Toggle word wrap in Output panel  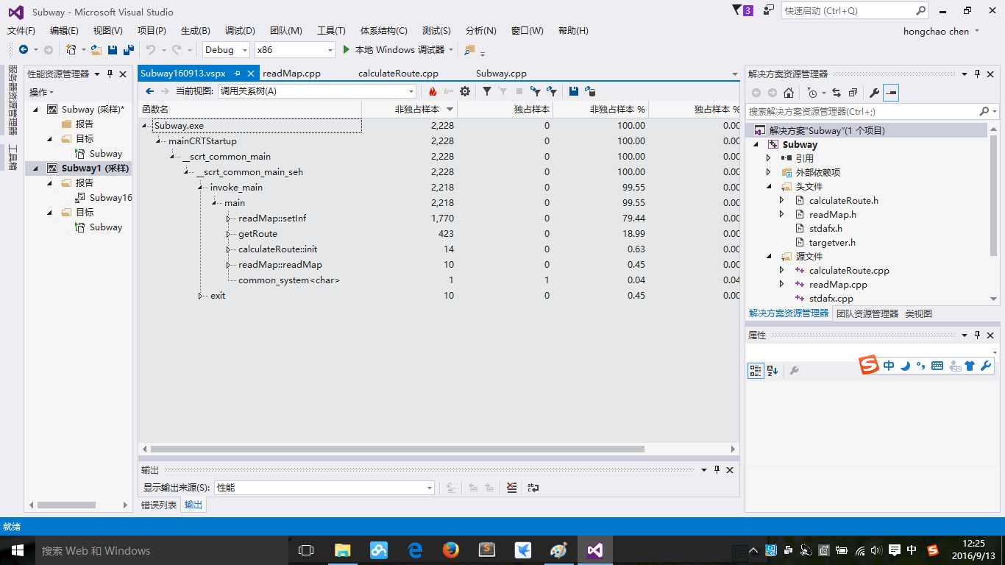533,488
